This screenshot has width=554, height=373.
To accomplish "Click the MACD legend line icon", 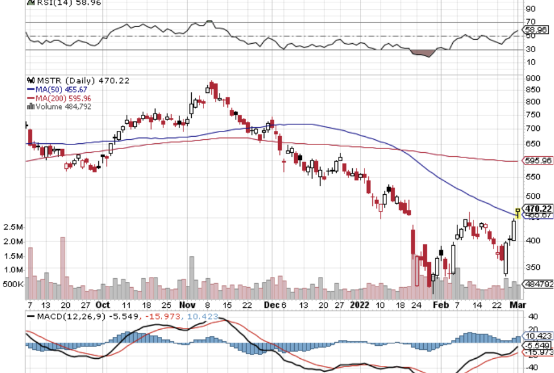I will tap(31, 317).
